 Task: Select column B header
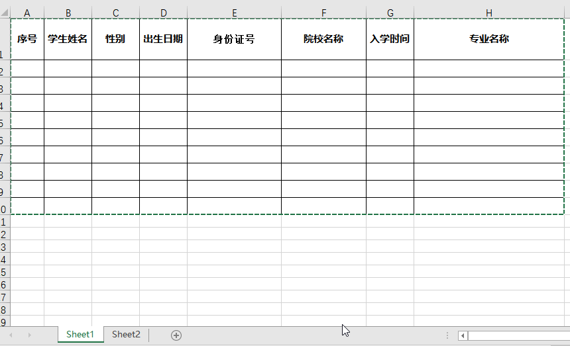(68, 13)
